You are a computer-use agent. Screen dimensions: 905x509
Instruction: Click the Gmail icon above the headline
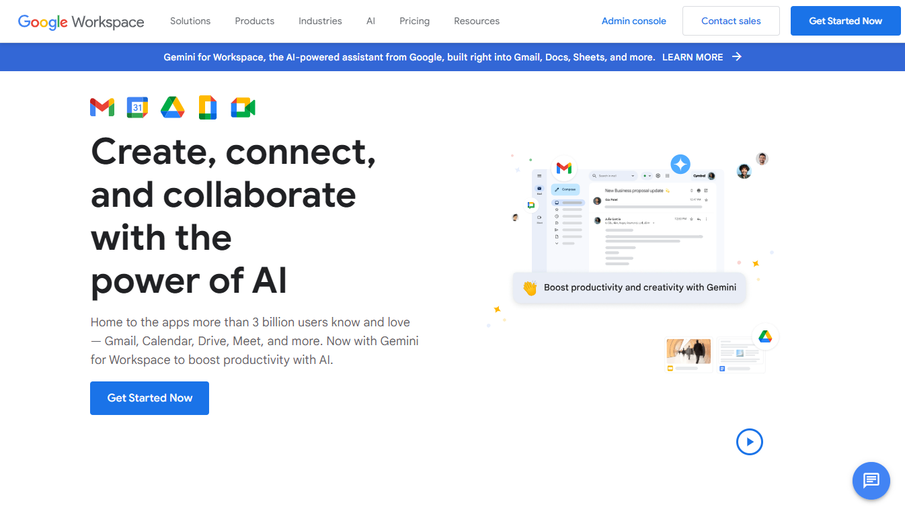(x=102, y=107)
